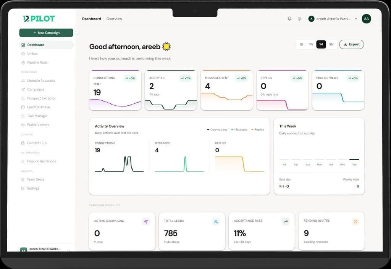Click the Unibox inbox icon
391x269 pixels.
23,53
